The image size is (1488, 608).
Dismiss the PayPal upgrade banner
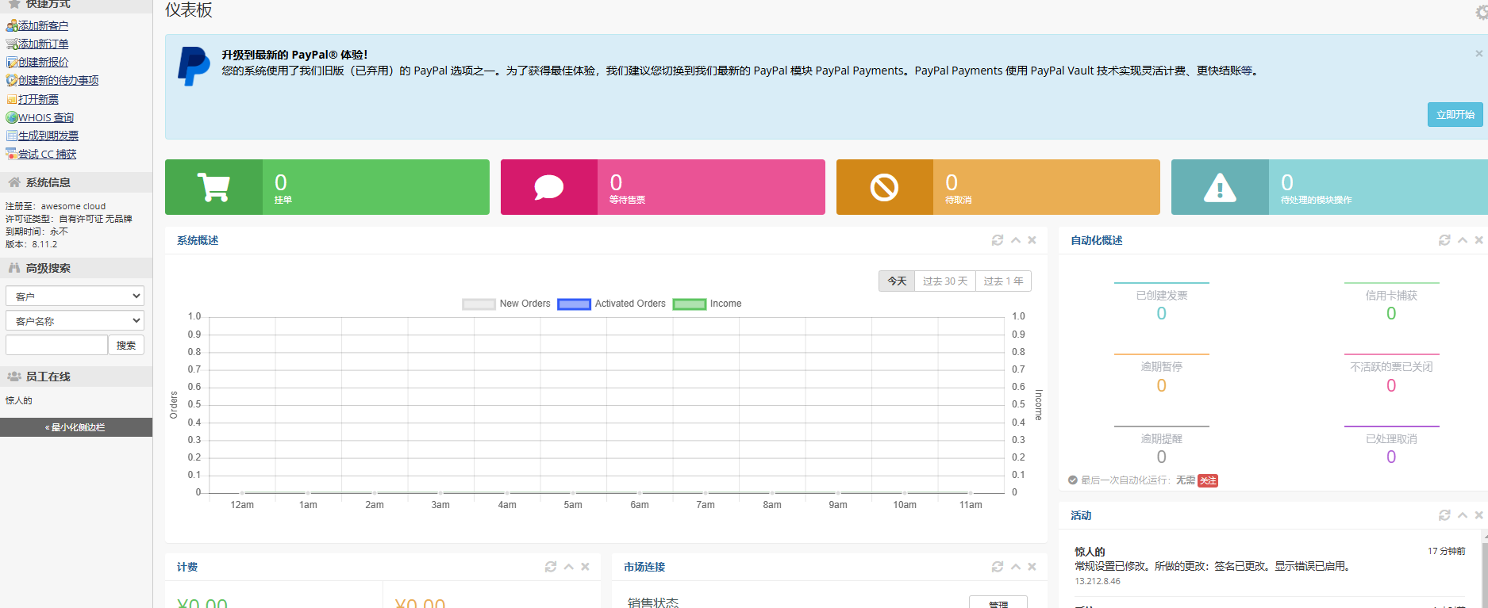[x=1478, y=54]
